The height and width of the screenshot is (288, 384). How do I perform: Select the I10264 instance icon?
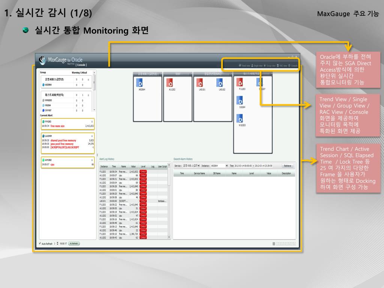click(x=240, y=100)
